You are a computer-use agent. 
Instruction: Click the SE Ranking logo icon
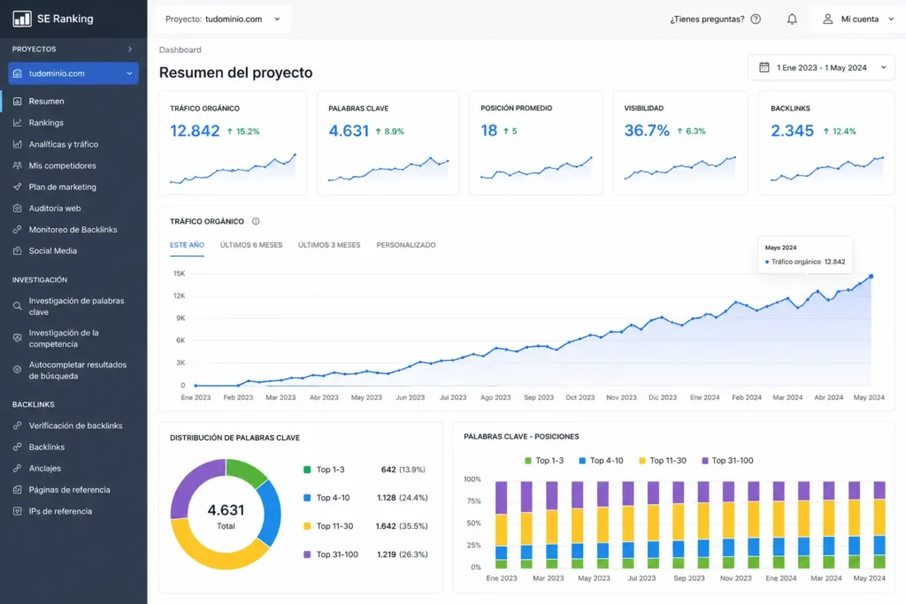[22, 19]
